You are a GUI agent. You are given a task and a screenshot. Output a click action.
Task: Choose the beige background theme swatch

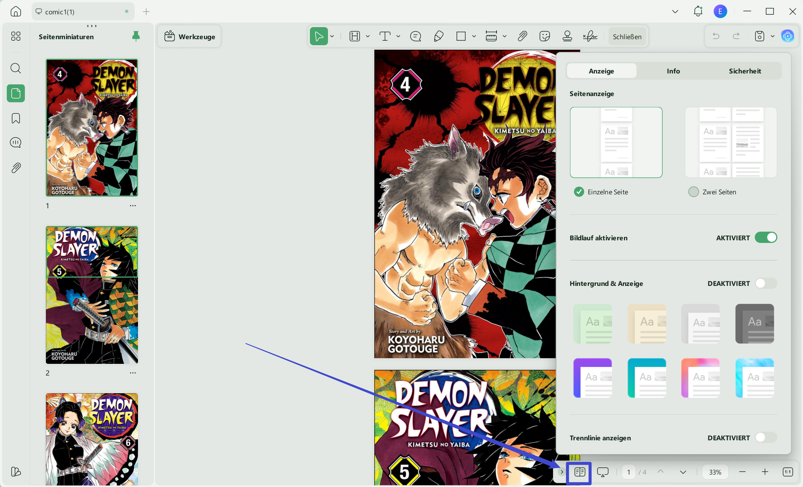coord(647,324)
